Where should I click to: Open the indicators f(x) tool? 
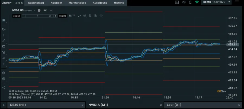click(x=4, y=29)
